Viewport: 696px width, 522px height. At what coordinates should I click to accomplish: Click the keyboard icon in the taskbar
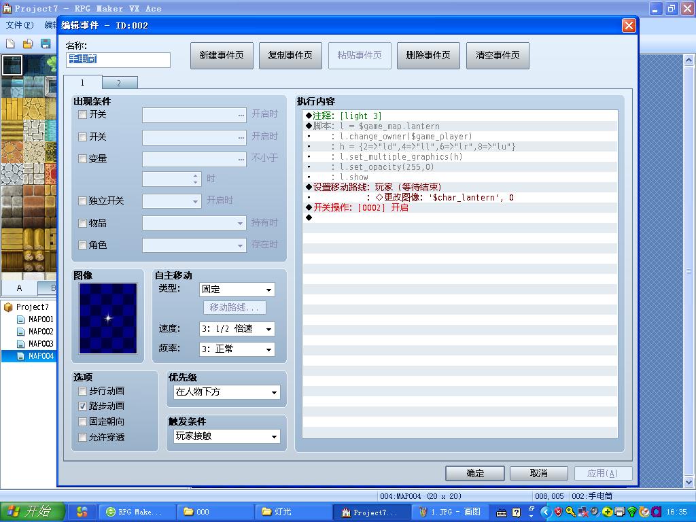502,512
